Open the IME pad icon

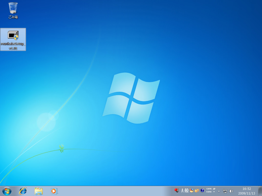(191, 190)
